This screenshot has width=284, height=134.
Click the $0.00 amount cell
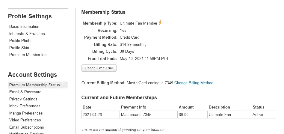(x=192, y=115)
